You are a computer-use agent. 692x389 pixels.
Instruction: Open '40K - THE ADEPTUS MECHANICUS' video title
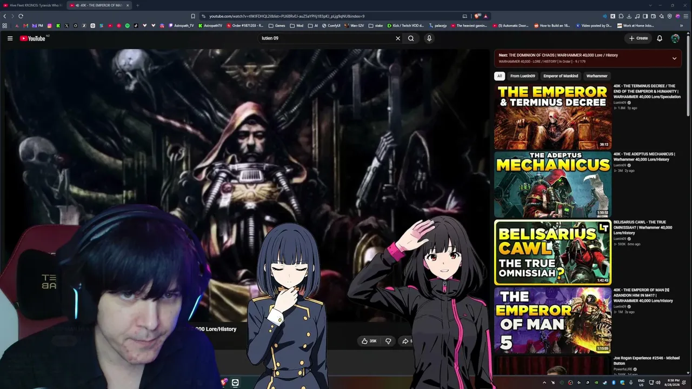pyautogui.click(x=644, y=157)
